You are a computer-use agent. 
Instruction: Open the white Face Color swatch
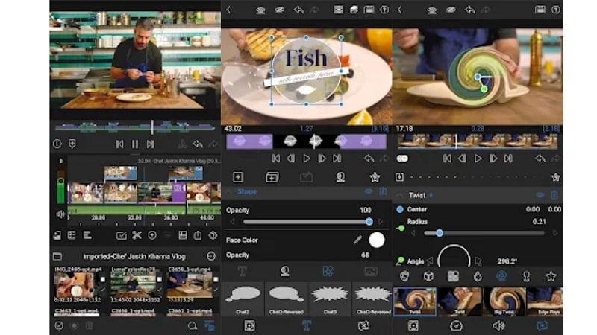[377, 240]
